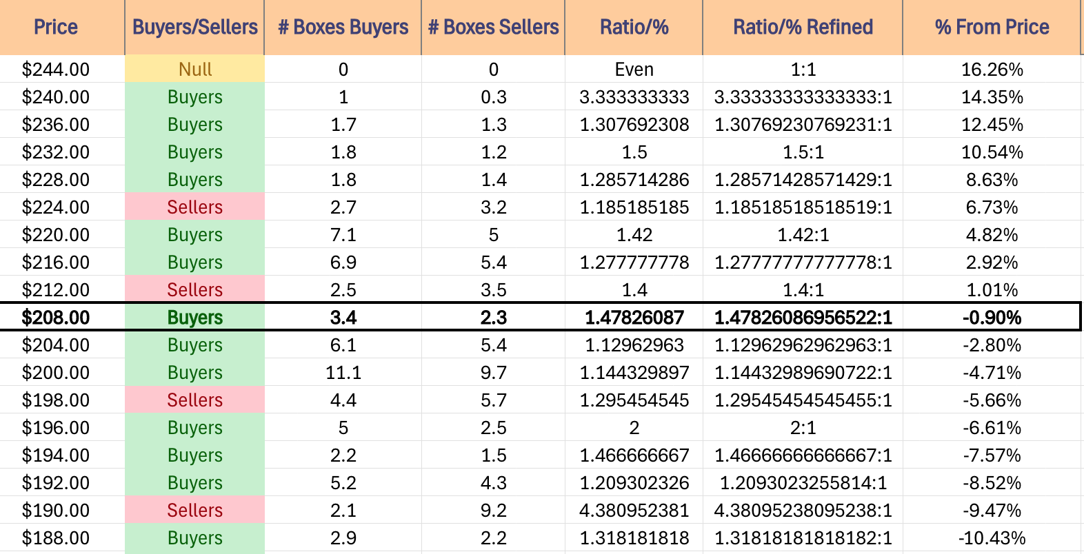Select the # Boxes Buyers header
The width and height of the screenshot is (1084, 554).
click(x=343, y=28)
